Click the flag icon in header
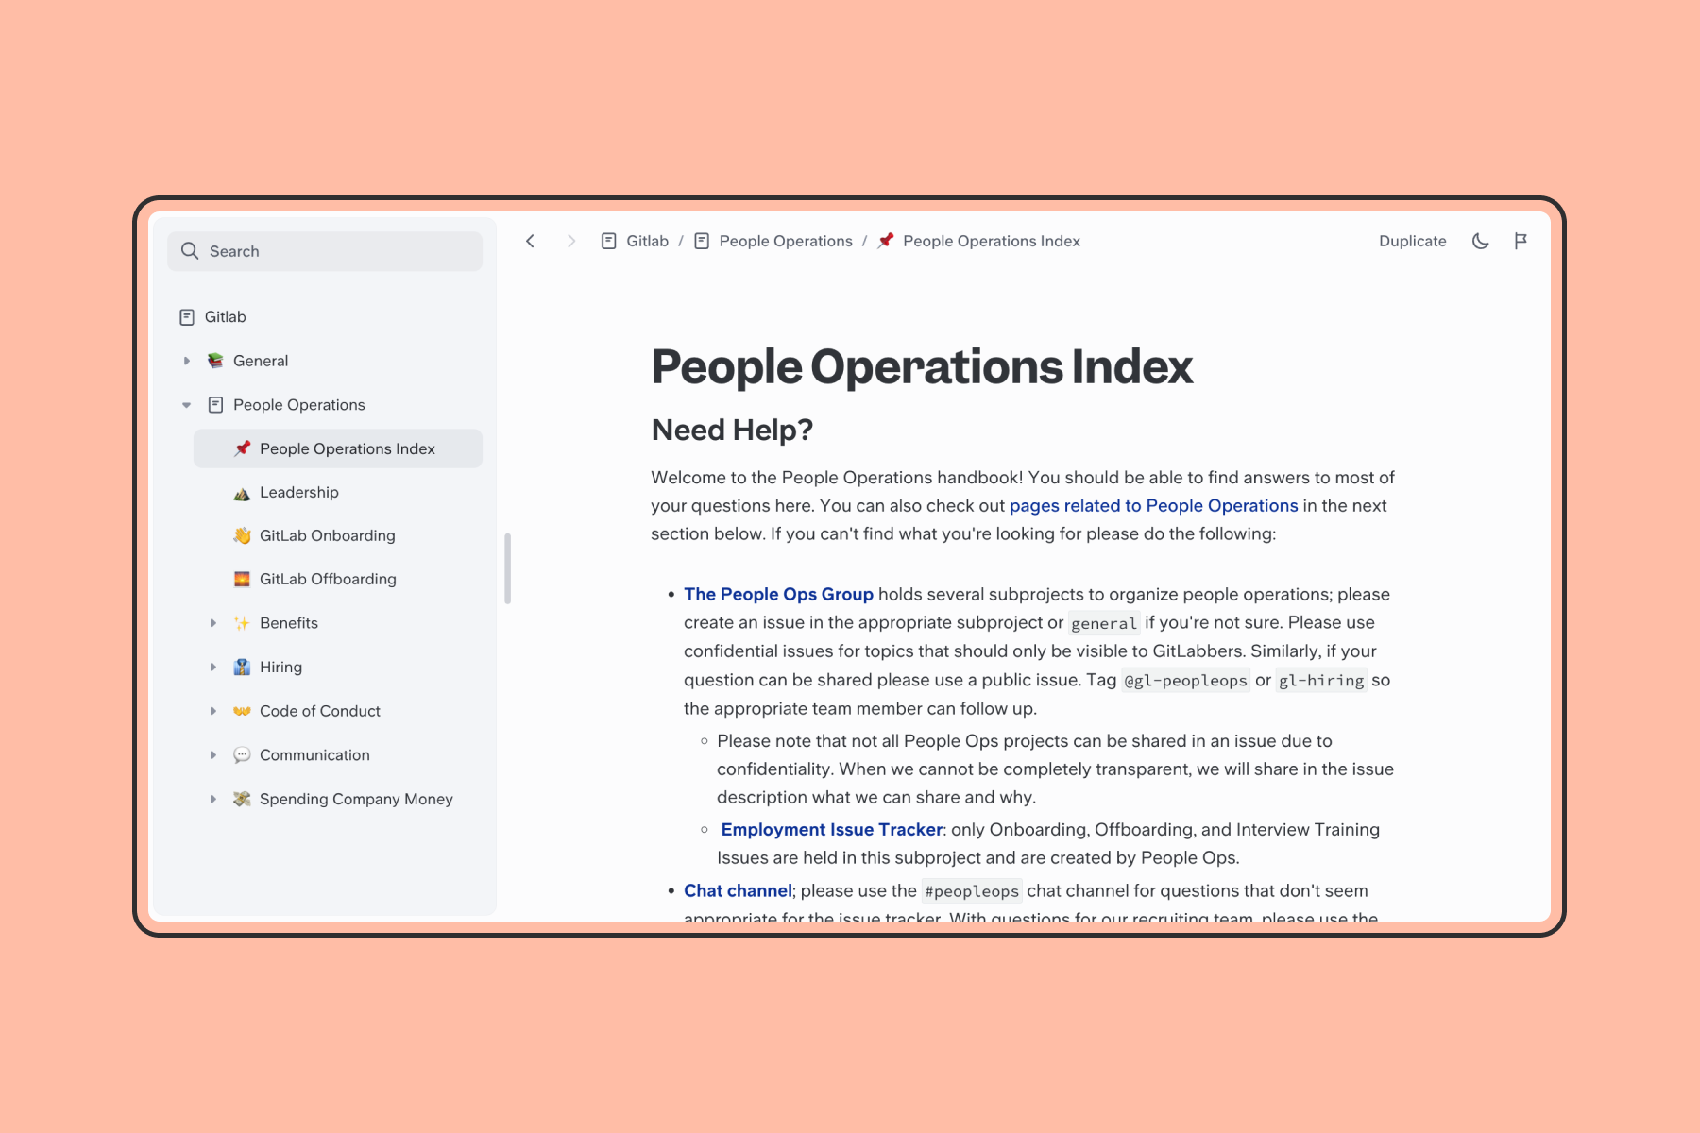The height and width of the screenshot is (1133, 1700). [x=1521, y=242]
